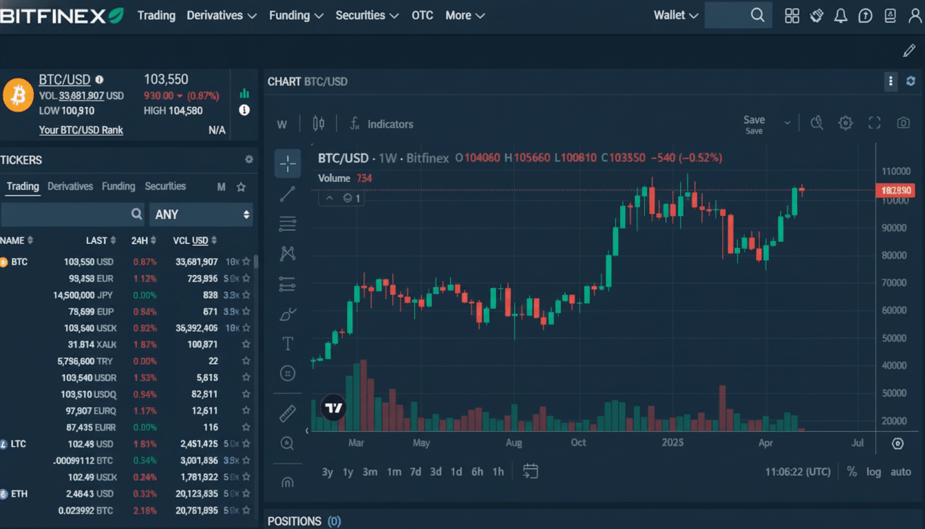
Task: Select the trend line drawing tool
Action: click(x=287, y=194)
